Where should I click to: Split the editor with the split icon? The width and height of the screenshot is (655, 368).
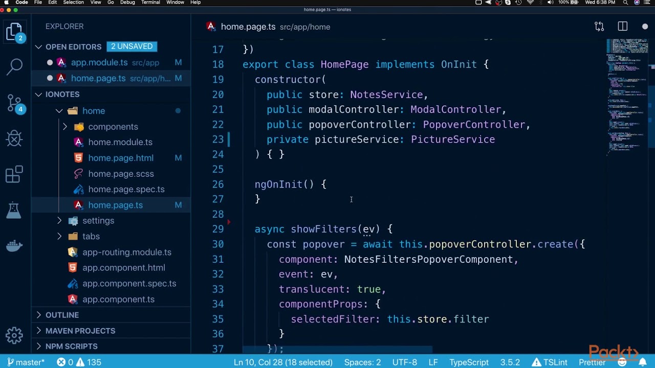pyautogui.click(x=622, y=27)
